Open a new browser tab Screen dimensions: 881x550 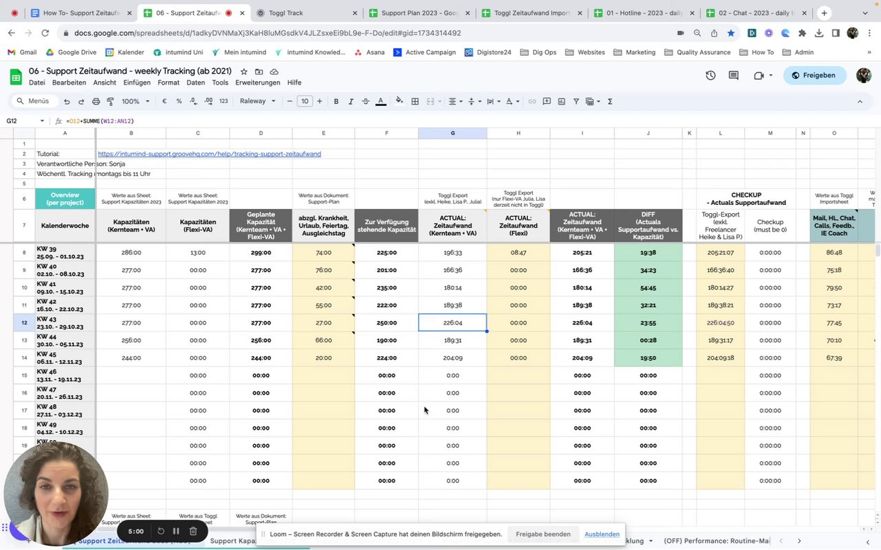pos(824,13)
